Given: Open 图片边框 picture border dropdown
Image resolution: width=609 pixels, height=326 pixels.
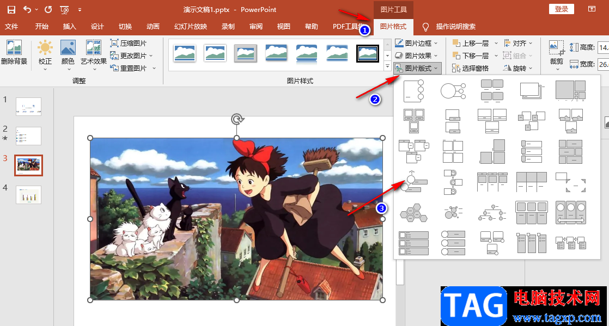Looking at the screenshot, I should point(416,43).
